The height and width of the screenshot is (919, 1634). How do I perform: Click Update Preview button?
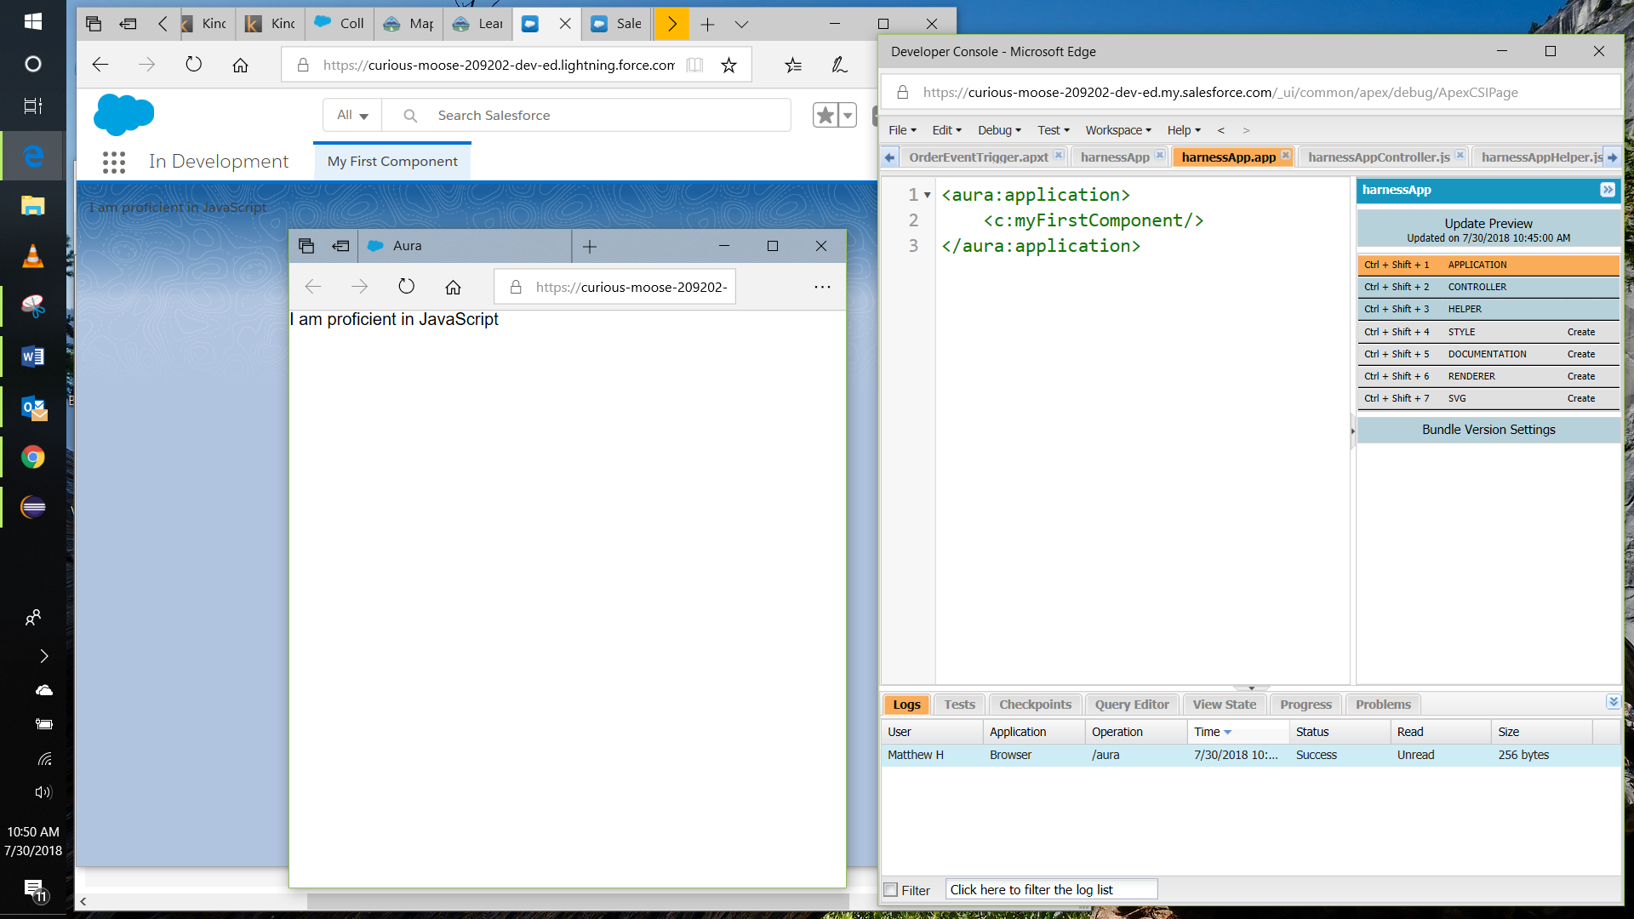(1488, 224)
